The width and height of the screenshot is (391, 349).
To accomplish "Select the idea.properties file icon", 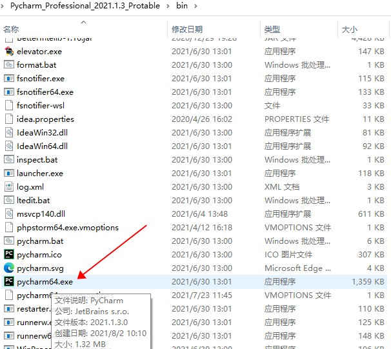I will pos(9,119).
